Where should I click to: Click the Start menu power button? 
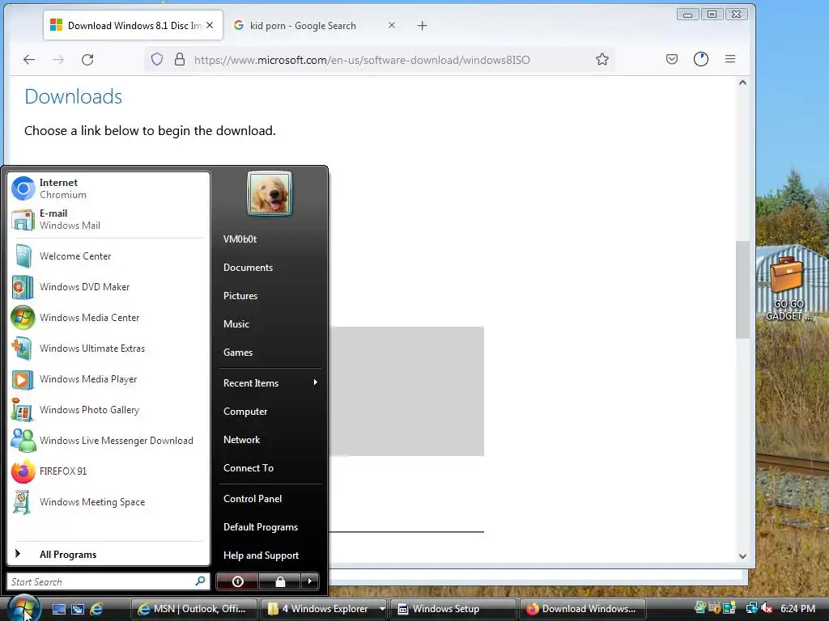pyautogui.click(x=237, y=581)
